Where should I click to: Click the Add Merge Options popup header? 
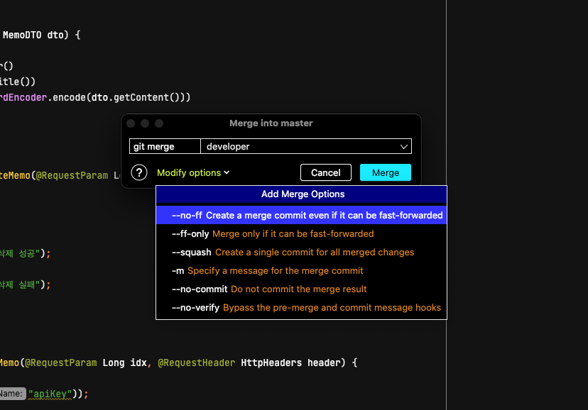301,194
